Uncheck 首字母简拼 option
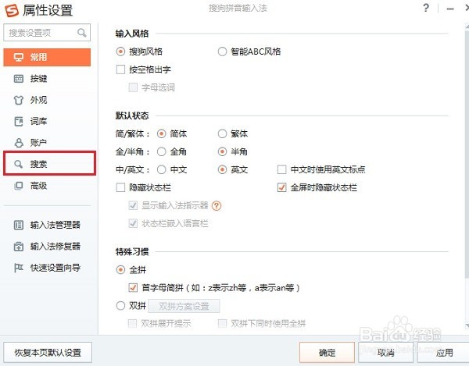This screenshot has width=469, height=366. [133, 288]
